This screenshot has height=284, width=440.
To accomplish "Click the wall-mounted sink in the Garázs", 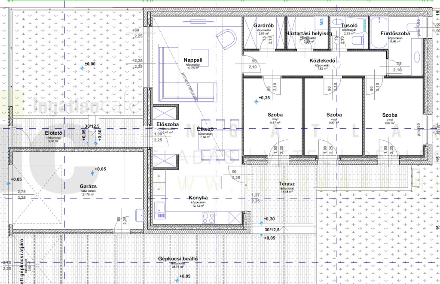I will tap(140, 214).
